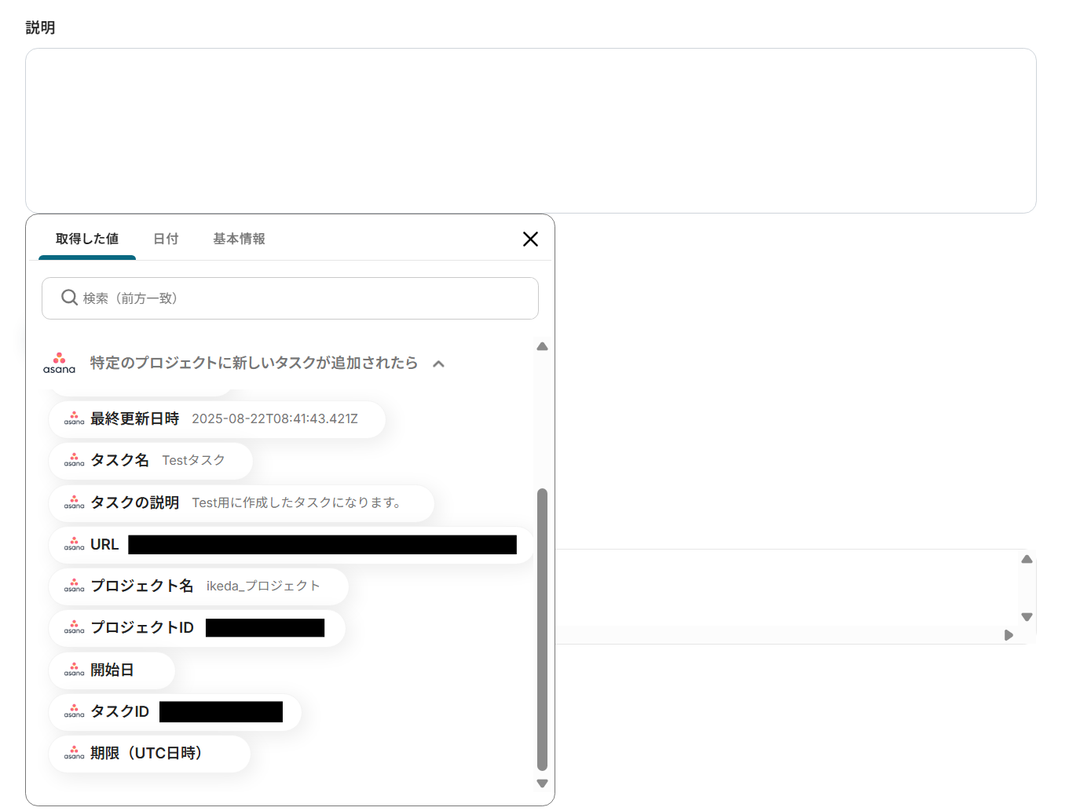Click the Asana icon on the 最終更新日時 chip

coord(74,419)
